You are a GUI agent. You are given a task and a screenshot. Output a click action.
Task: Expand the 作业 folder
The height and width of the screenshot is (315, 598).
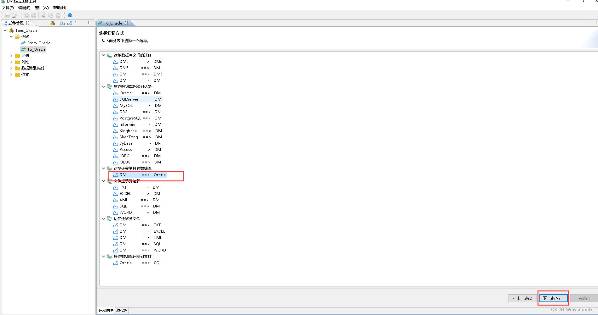point(11,75)
